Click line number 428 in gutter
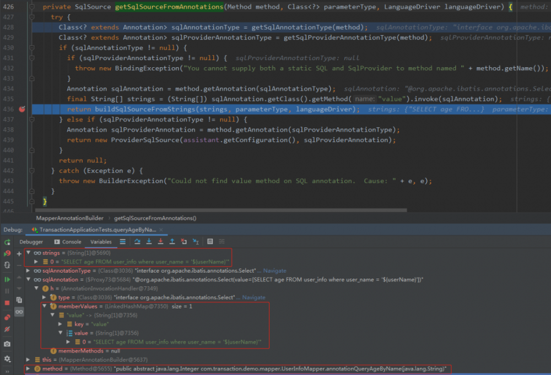The height and width of the screenshot is (375, 551). pyautogui.click(x=8, y=27)
